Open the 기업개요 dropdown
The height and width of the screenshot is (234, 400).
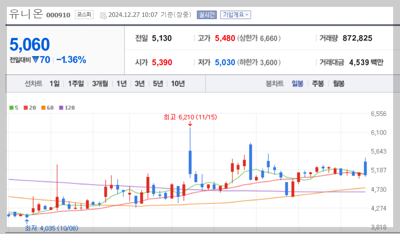(236, 15)
